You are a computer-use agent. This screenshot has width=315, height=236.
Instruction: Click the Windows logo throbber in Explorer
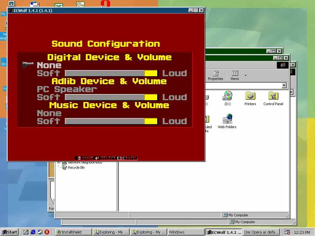point(283,65)
